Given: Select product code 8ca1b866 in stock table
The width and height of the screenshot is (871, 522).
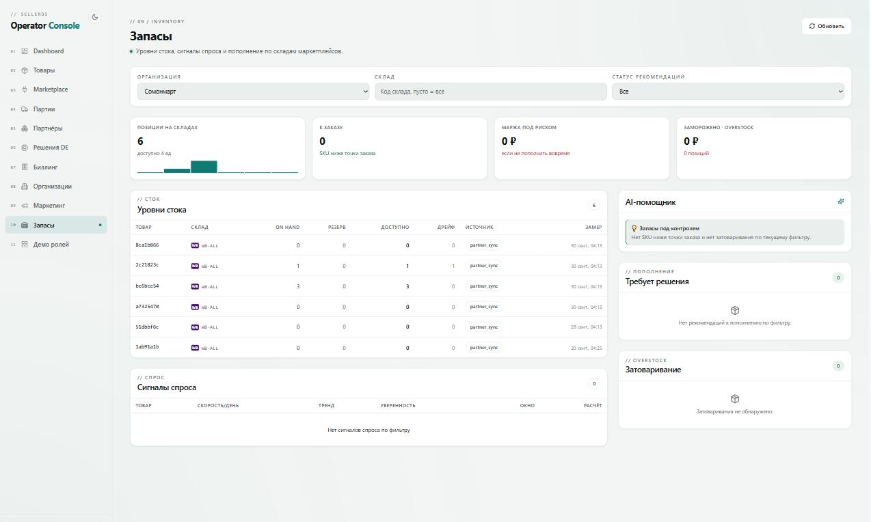Looking at the screenshot, I should pos(147,245).
